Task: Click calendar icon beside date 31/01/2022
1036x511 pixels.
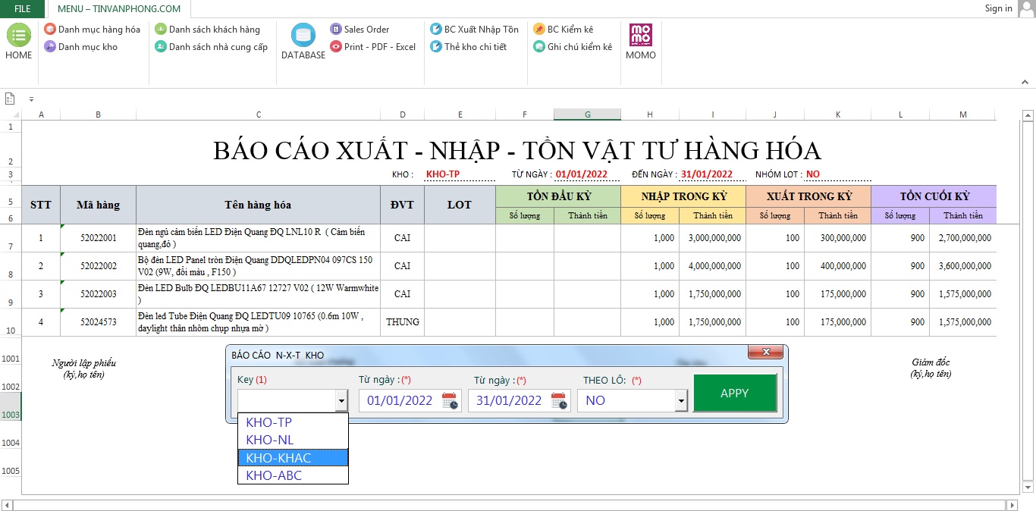Action: tap(559, 400)
